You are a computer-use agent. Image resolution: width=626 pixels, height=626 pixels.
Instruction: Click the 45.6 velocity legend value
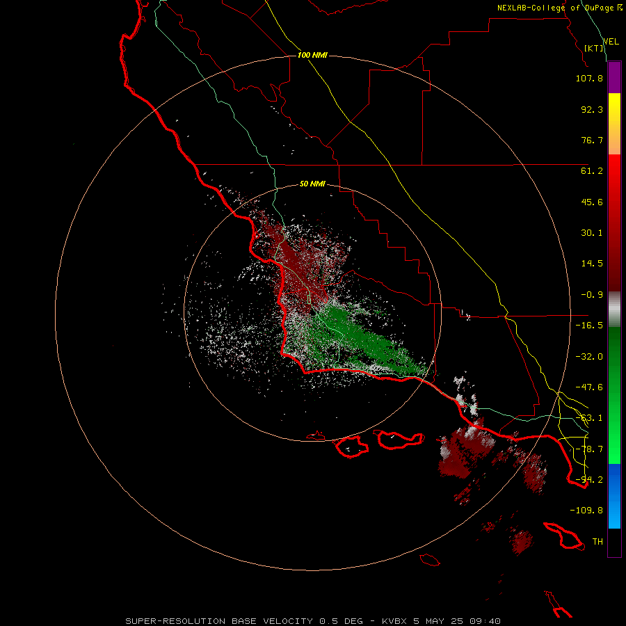[x=592, y=202]
